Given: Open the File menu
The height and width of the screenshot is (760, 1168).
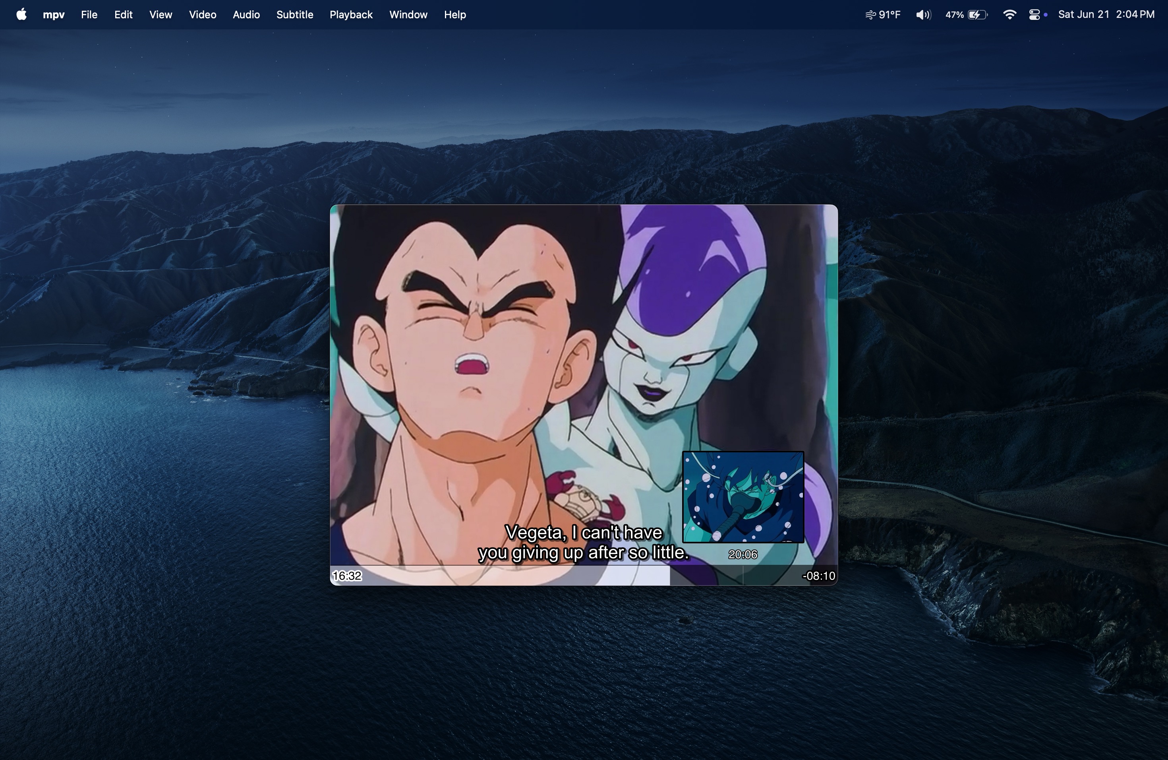Looking at the screenshot, I should [89, 15].
